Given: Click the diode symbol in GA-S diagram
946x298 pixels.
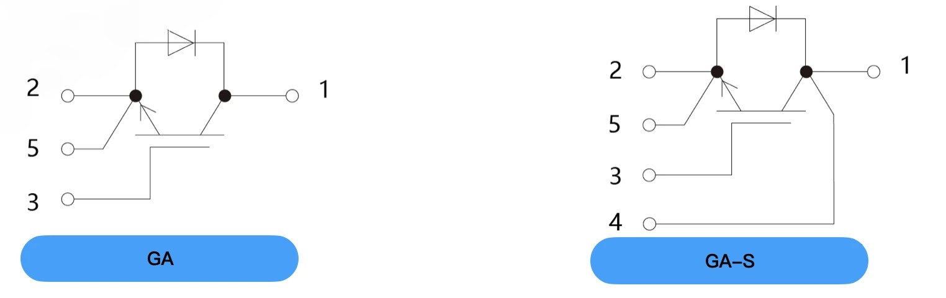Looking at the screenshot, I should pyautogui.click(x=762, y=19).
